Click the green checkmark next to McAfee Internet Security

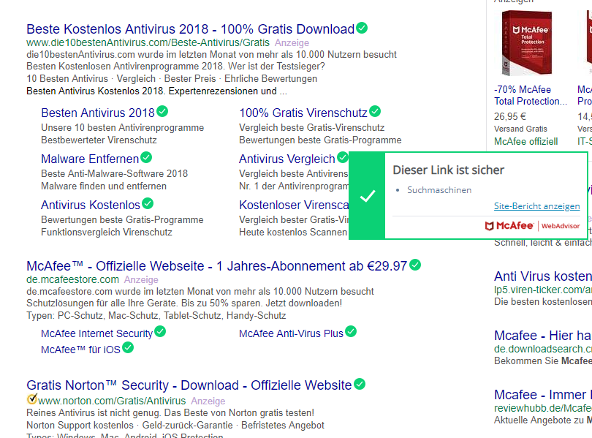(x=160, y=332)
